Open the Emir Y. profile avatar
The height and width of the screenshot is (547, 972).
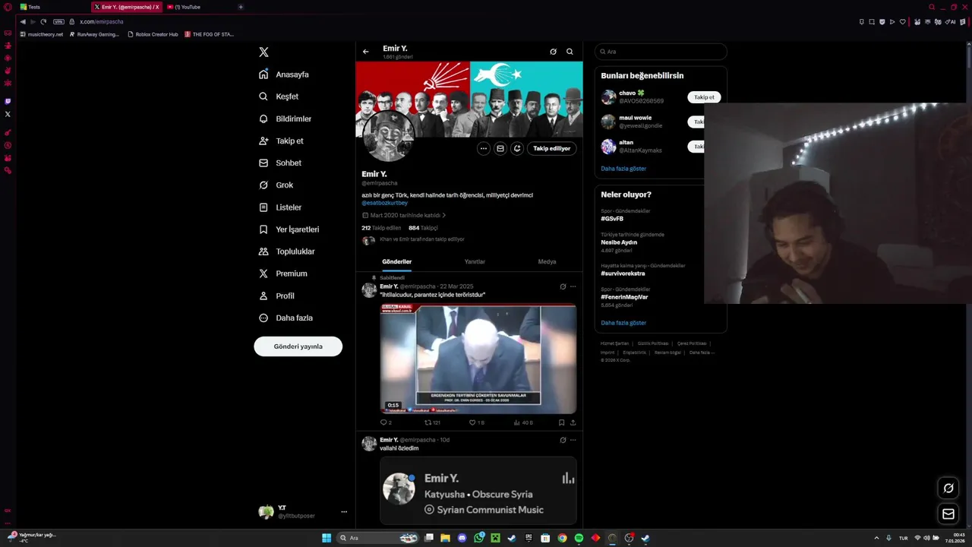pyautogui.click(x=387, y=137)
